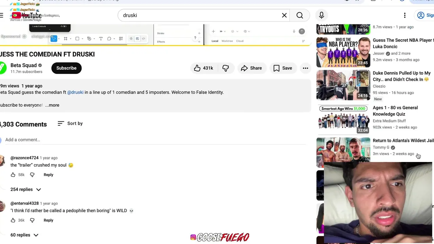Open Return to Atlanta's Wildest Jail title
Screen dimensions: 434x244
point(403,140)
